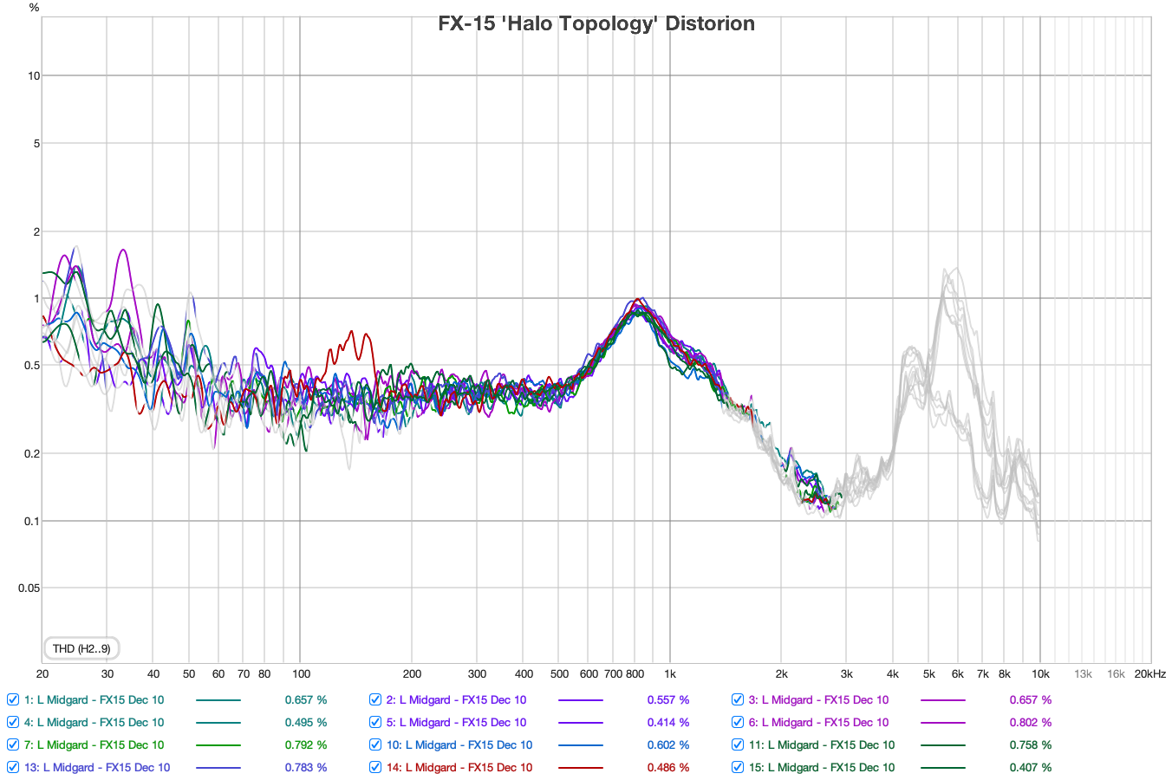Click the green line swatch for trace 7

(218, 744)
